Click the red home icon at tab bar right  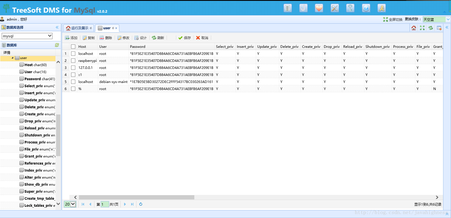pos(414,28)
